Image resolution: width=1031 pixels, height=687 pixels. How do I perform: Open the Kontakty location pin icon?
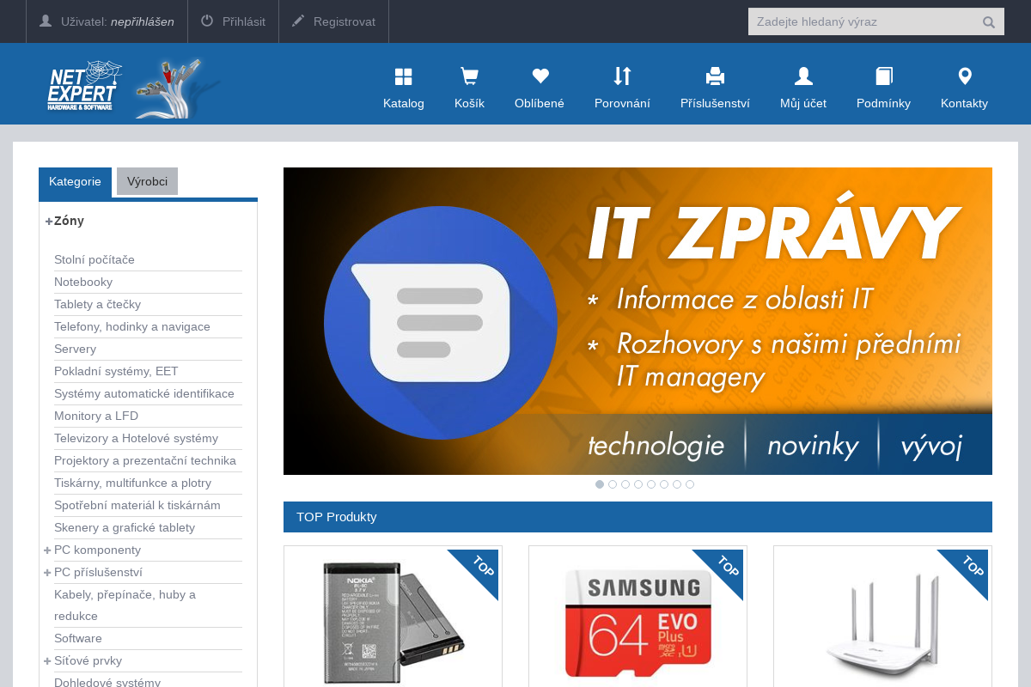(x=964, y=76)
